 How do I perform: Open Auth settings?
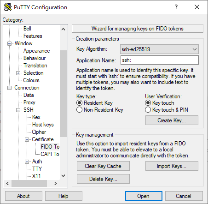click(37, 162)
